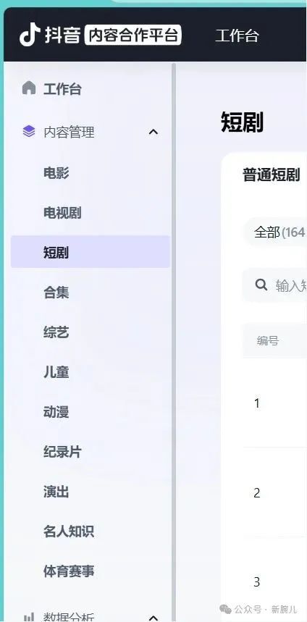Open 纪录片 in the sidebar

coord(62,452)
